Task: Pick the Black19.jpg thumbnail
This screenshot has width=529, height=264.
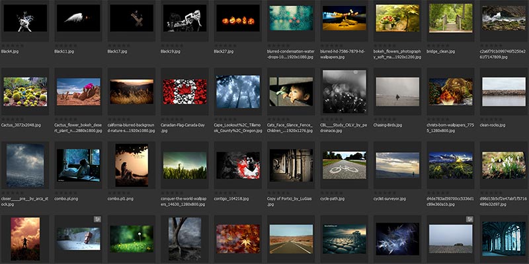Action: (185, 18)
